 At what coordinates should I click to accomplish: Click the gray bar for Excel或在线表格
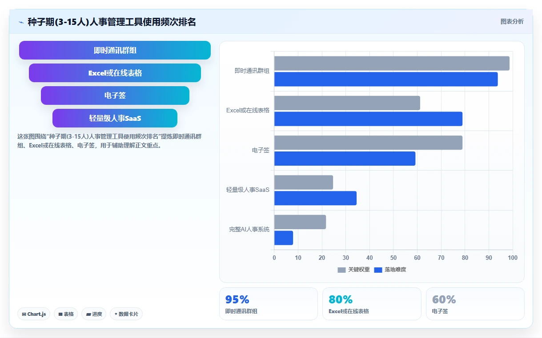[347, 103]
